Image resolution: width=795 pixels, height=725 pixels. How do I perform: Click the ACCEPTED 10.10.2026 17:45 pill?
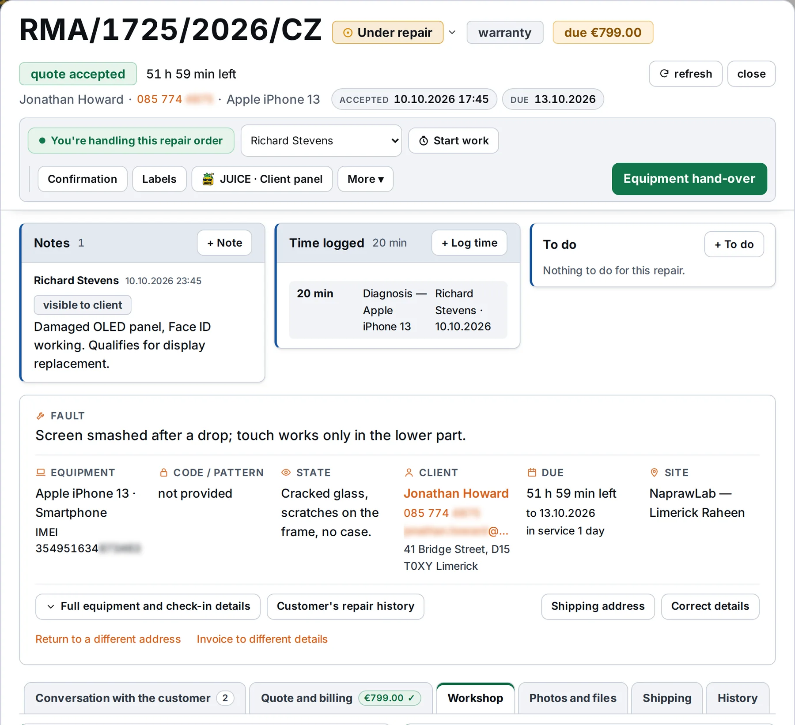414,99
